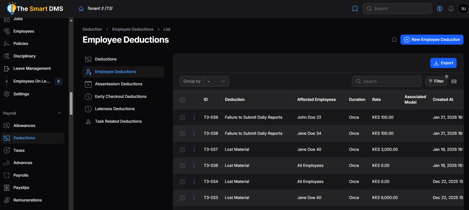Open the SU user avatar menu
The image size is (469, 210).
[463, 9]
